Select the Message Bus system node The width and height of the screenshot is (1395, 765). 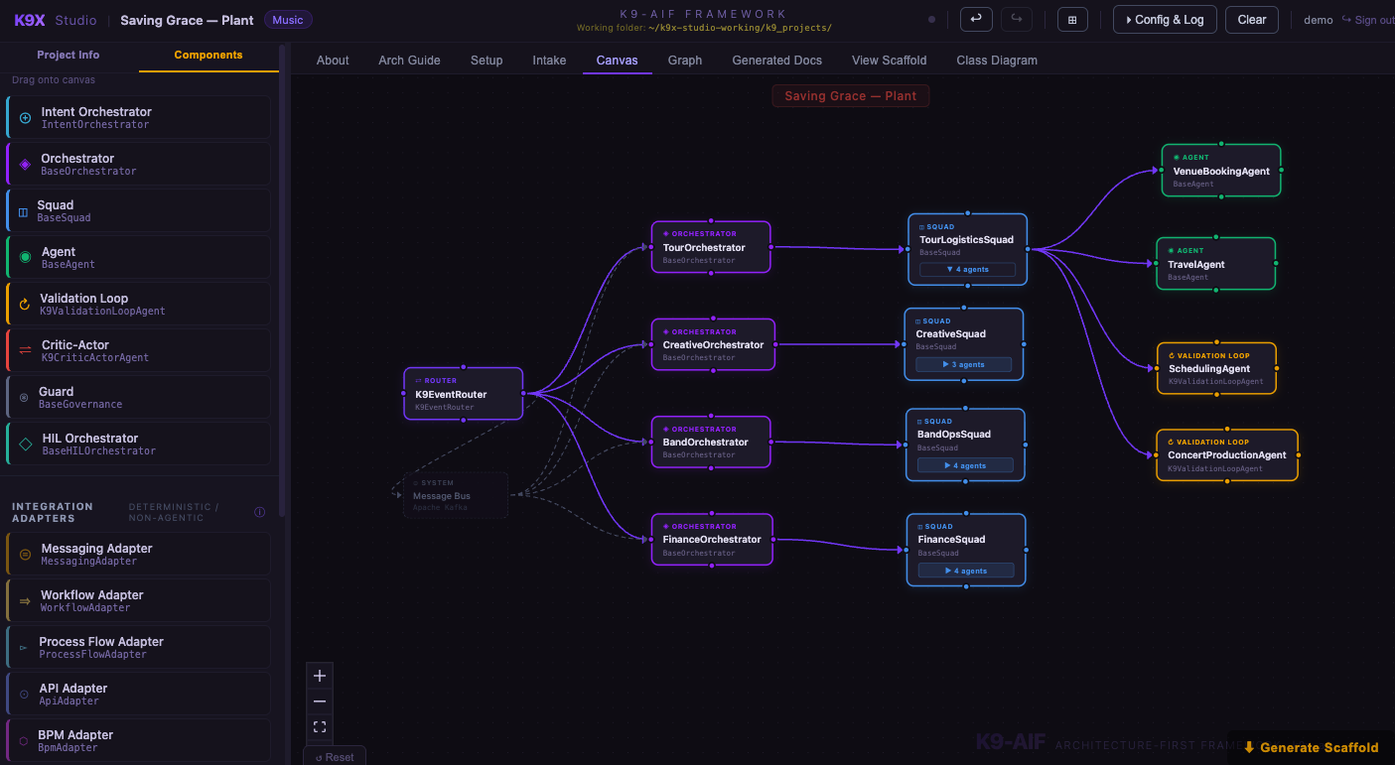pos(456,495)
